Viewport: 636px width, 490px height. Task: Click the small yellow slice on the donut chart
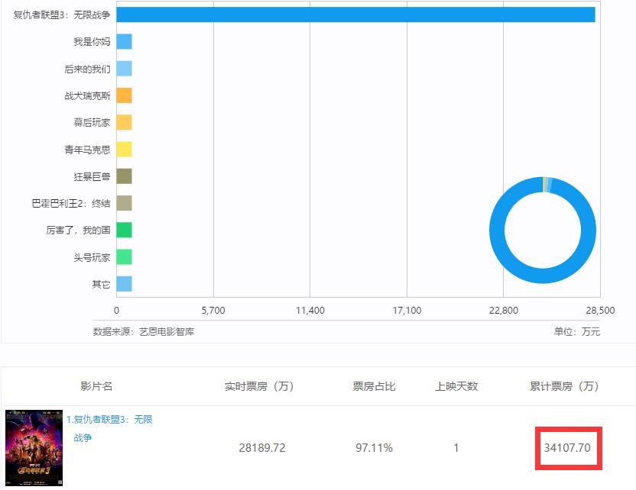click(x=544, y=182)
